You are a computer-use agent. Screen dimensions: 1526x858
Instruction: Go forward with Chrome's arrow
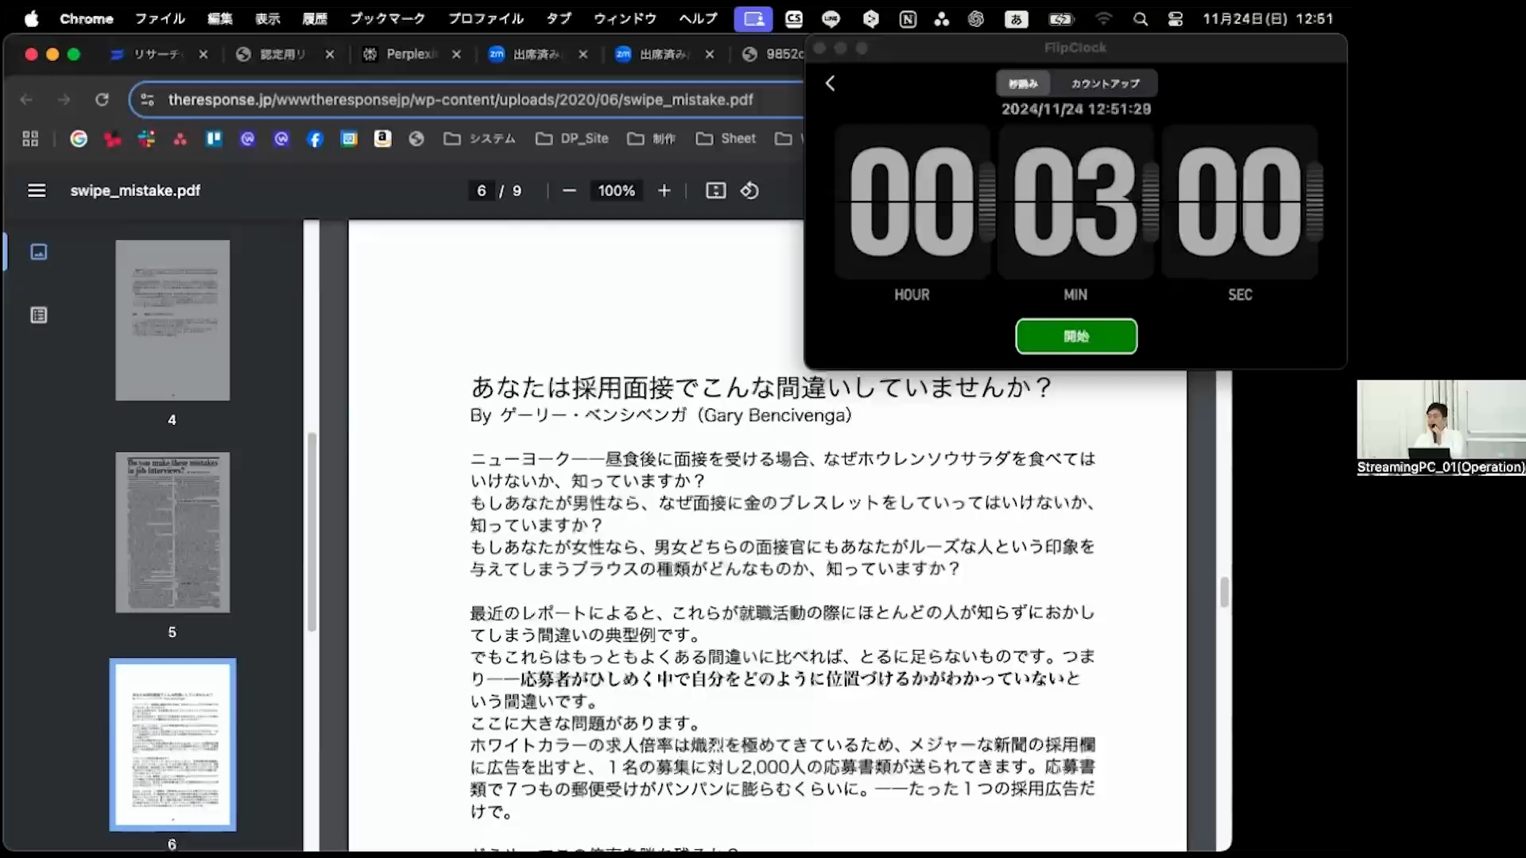[64, 99]
